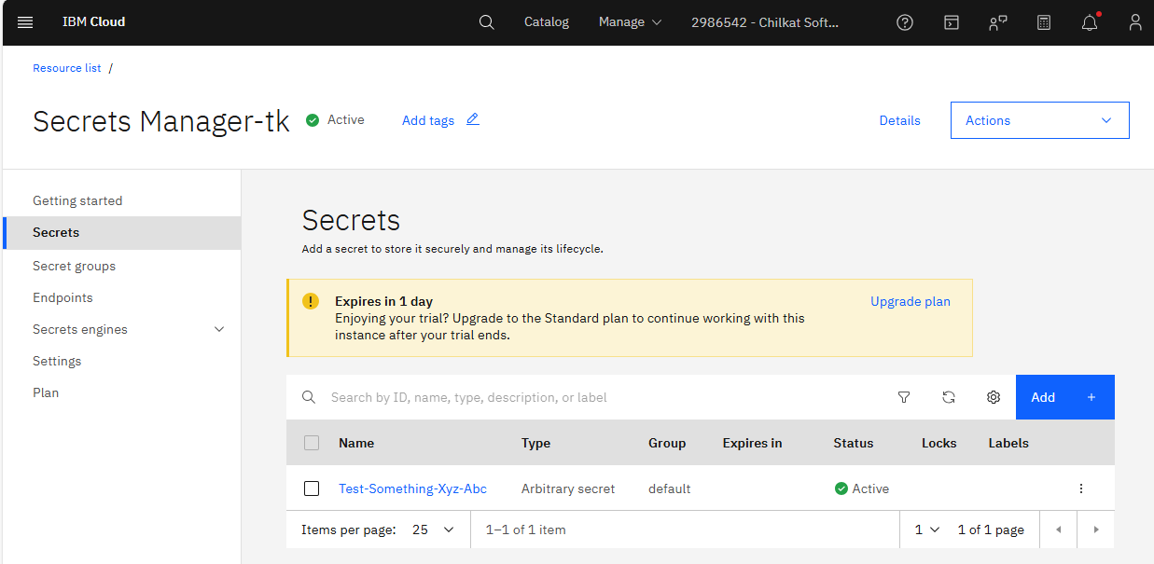Screen dimensions: 1154x564
Task: Launch IBM Cloud Shell terminal icon
Action: click(x=951, y=22)
